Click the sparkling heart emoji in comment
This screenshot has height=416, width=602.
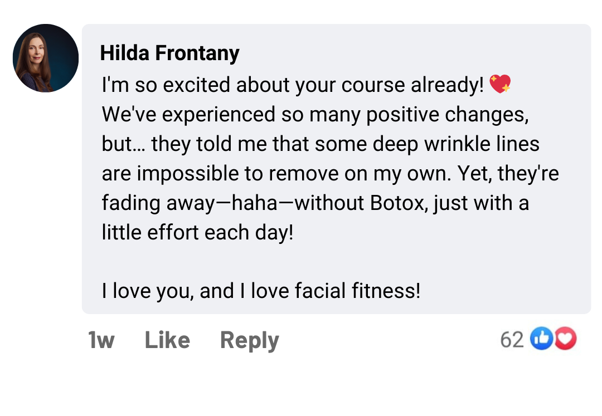point(500,85)
